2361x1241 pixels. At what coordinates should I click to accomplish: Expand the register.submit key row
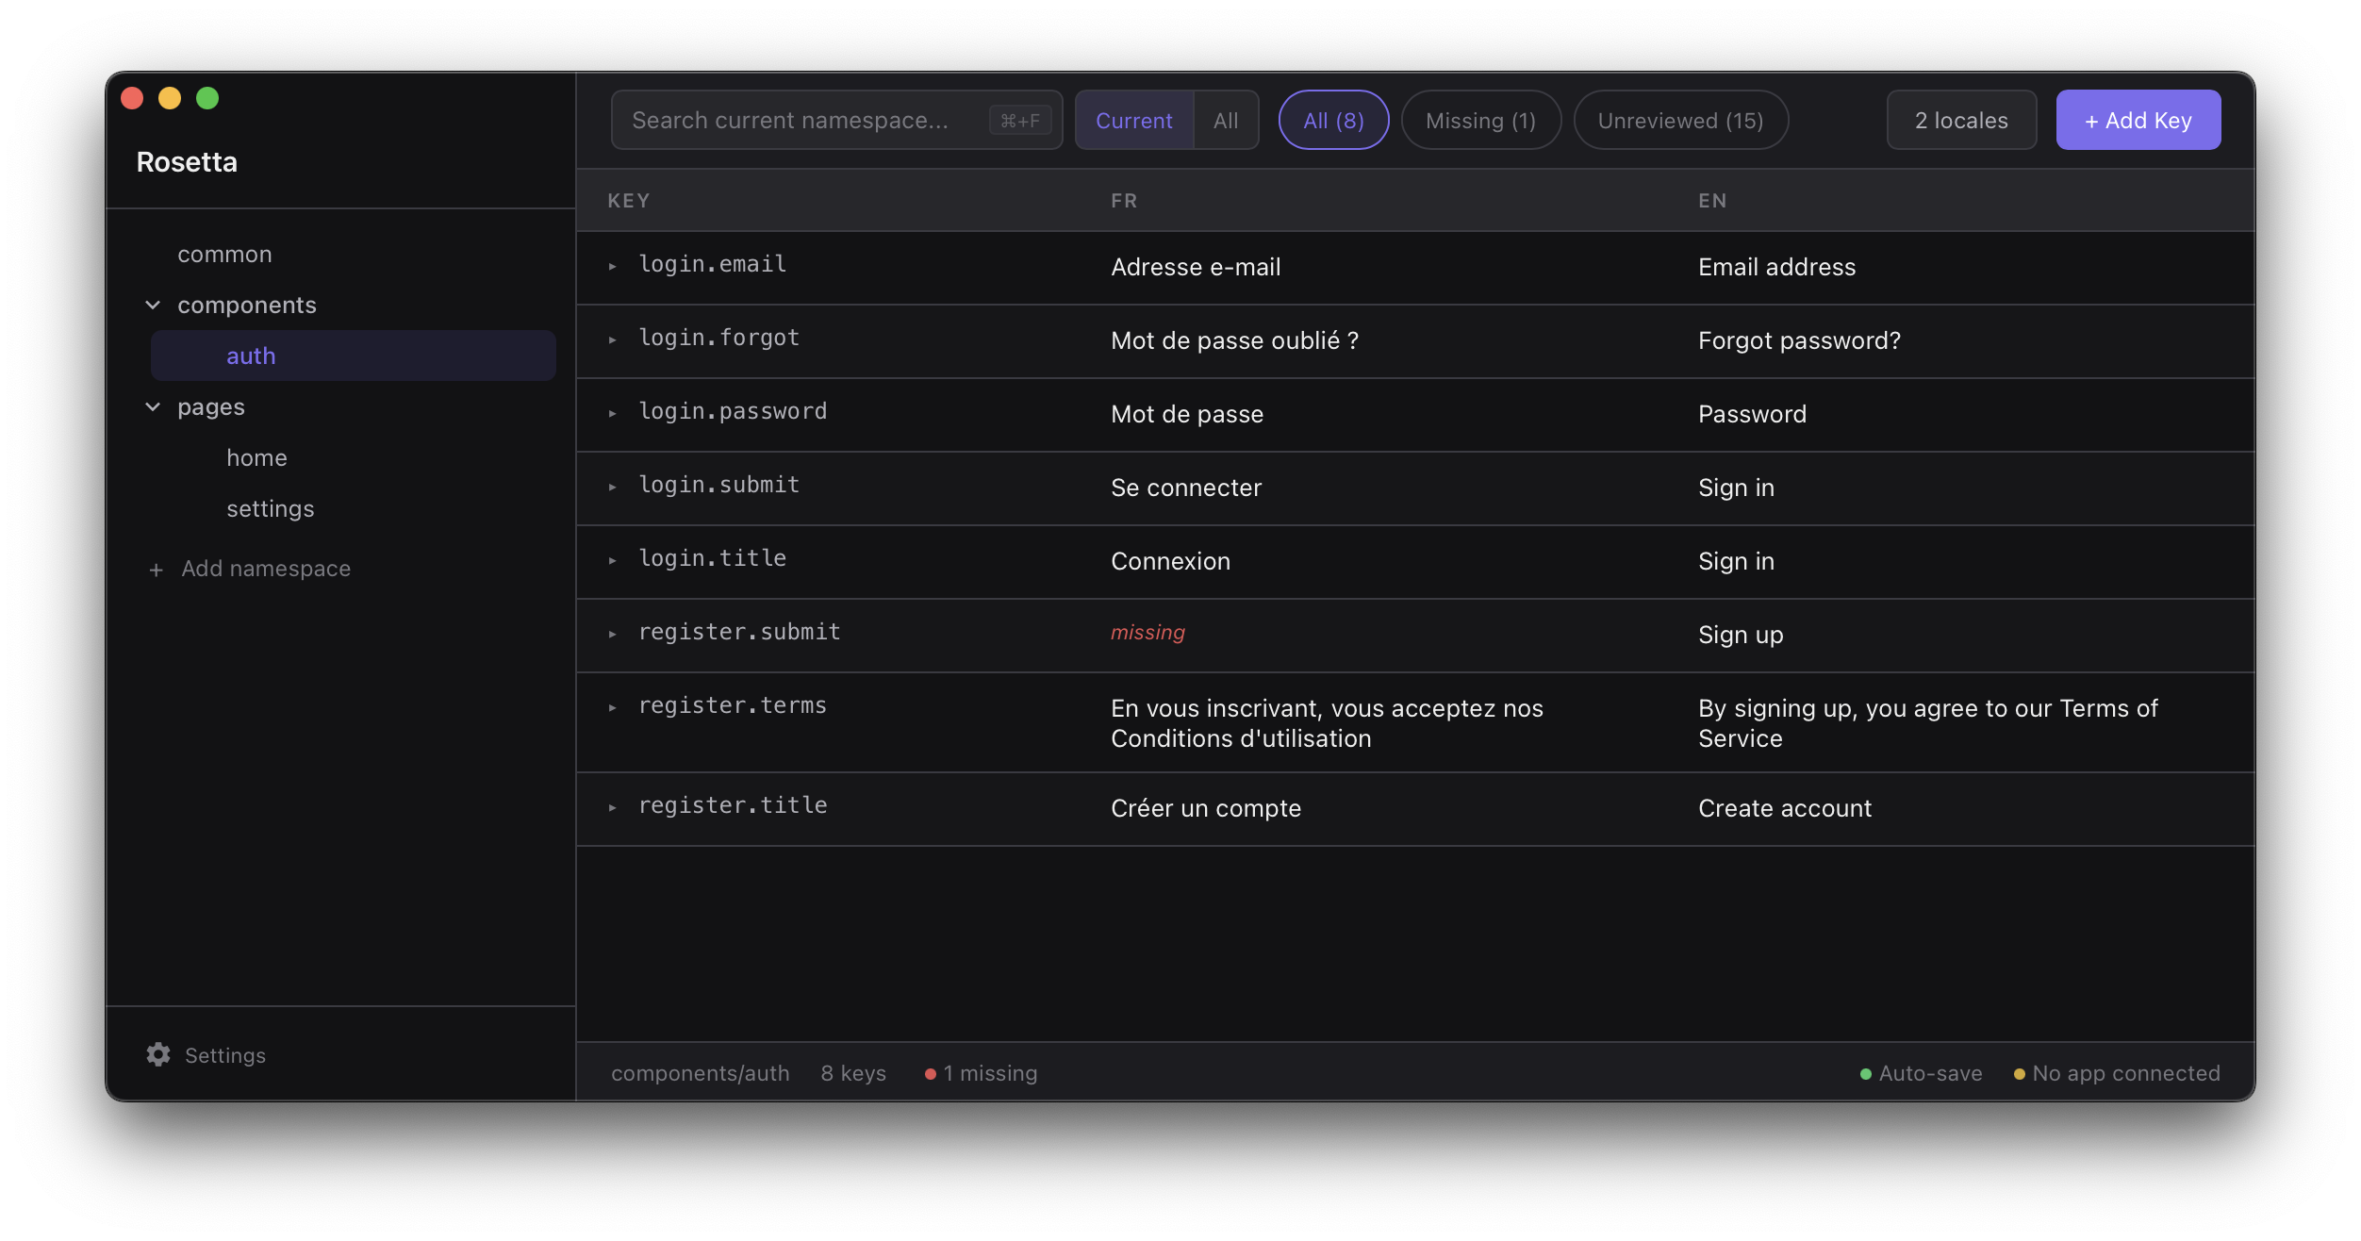click(614, 634)
